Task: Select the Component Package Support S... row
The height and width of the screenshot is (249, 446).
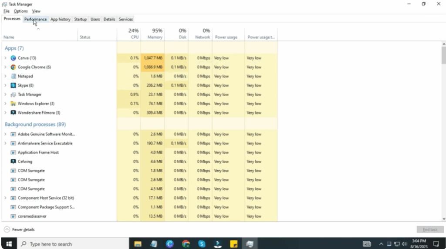Action: pos(139,207)
